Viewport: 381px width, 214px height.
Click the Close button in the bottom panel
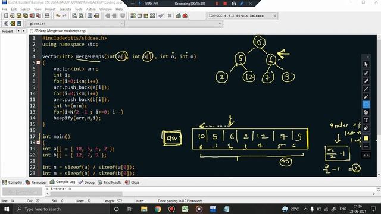coord(132,182)
